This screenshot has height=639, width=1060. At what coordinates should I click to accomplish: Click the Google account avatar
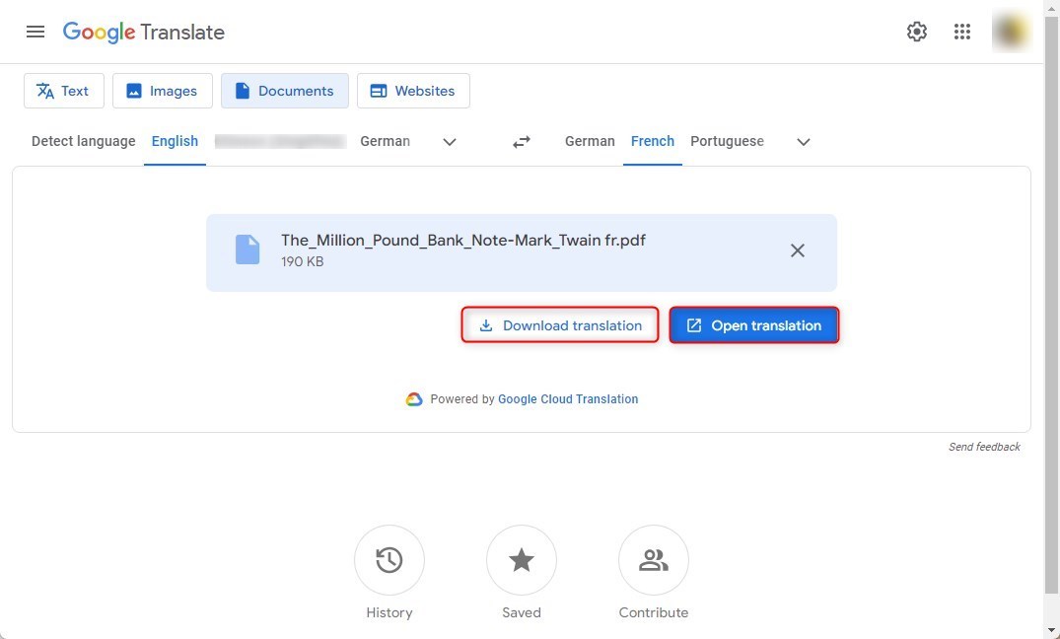tap(1011, 32)
